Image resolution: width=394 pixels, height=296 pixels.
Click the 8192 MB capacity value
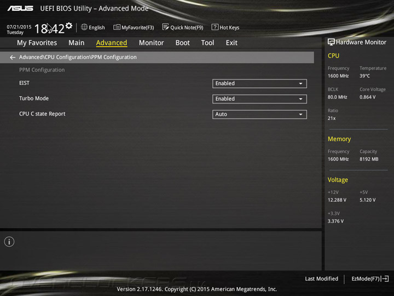369,159
